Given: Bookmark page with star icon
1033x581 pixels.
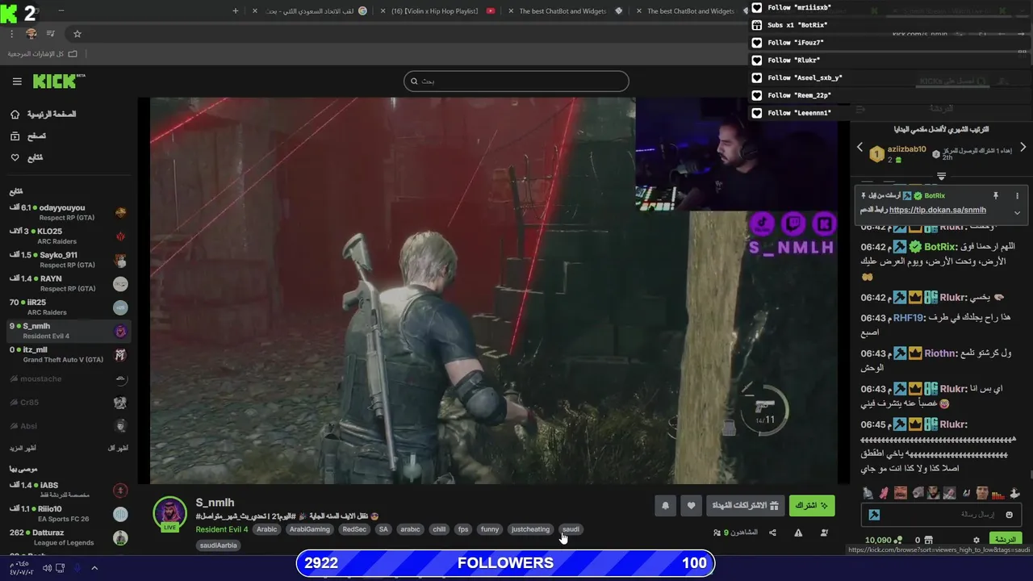Looking at the screenshot, I should click(x=77, y=34).
